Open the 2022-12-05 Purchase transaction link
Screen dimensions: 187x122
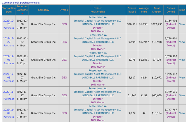pyautogui.click(x=9, y=78)
